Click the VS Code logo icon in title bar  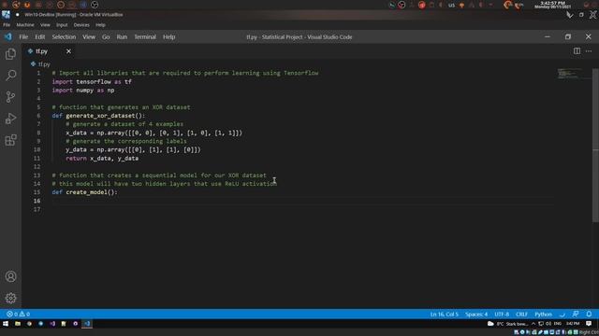(8, 37)
